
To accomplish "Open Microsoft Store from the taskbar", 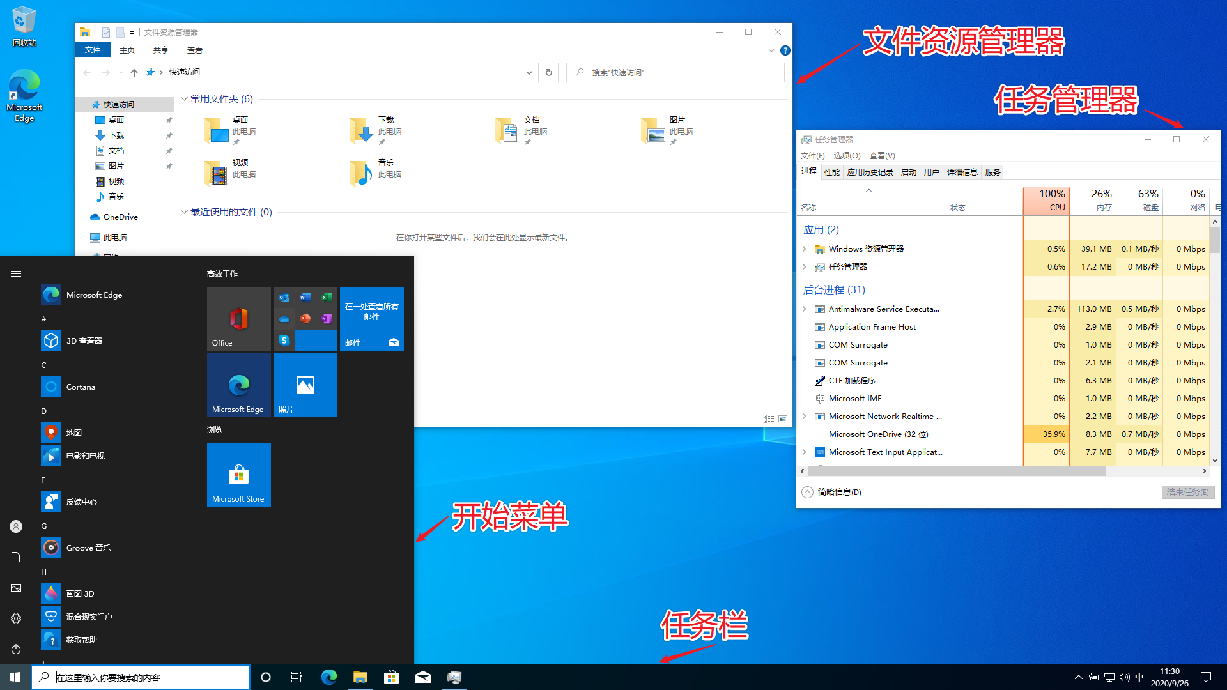I will tap(391, 677).
